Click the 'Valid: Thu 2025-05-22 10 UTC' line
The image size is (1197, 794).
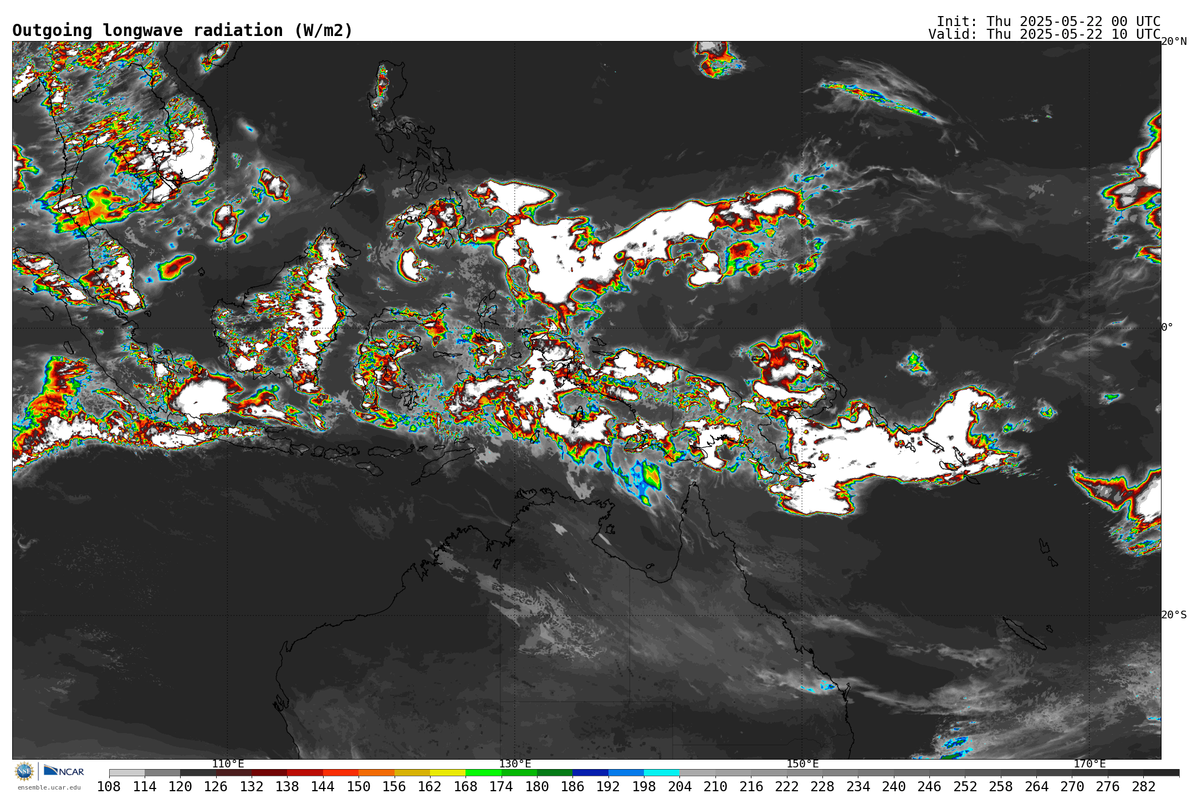point(1044,34)
